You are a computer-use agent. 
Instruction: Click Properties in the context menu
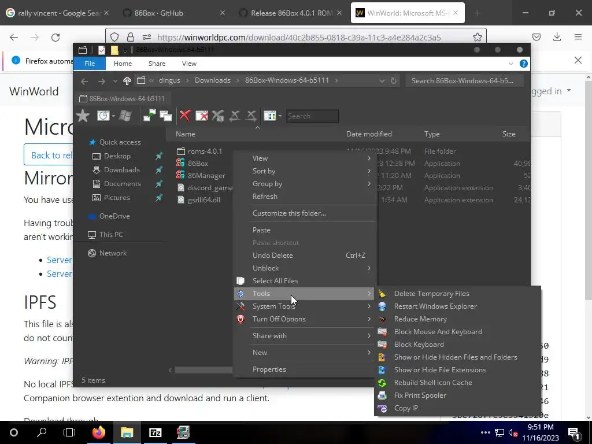304,369
